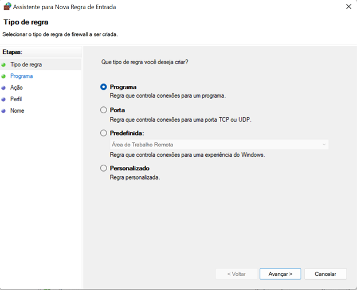Click the green bullet beside Programa step
This screenshot has width=357, height=290.
pos(3,77)
